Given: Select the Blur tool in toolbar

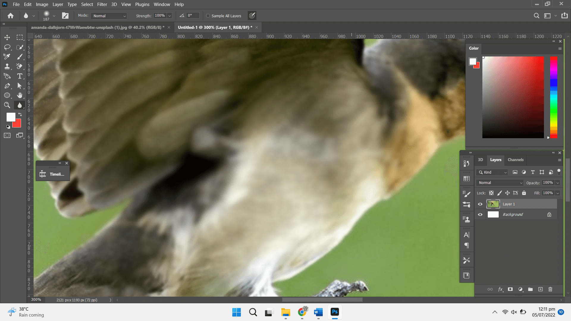Looking at the screenshot, I should (x=20, y=105).
